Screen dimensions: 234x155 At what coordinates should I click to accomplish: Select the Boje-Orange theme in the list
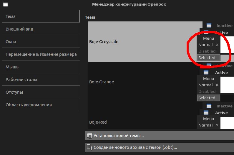(x=102, y=82)
